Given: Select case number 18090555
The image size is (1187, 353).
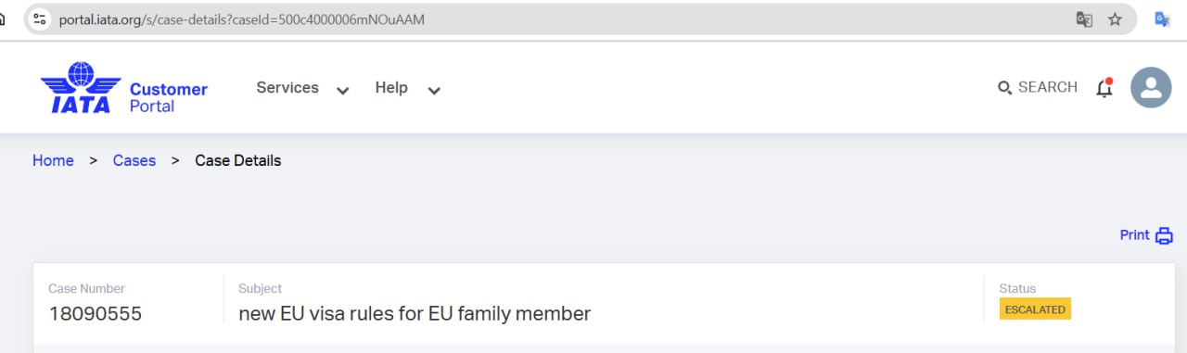Looking at the screenshot, I should pos(96,313).
